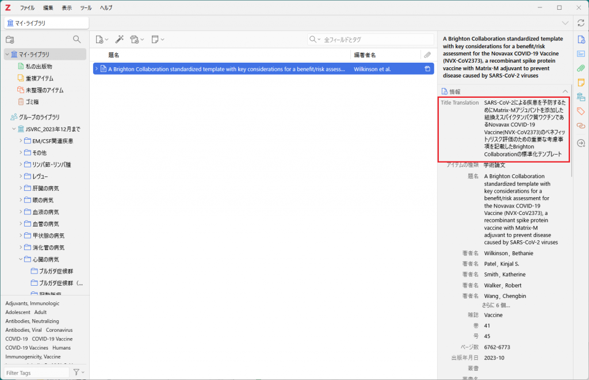Image resolution: width=589 pixels, height=380 pixels.
Task: Open the ツール menu
Action: (x=86, y=7)
